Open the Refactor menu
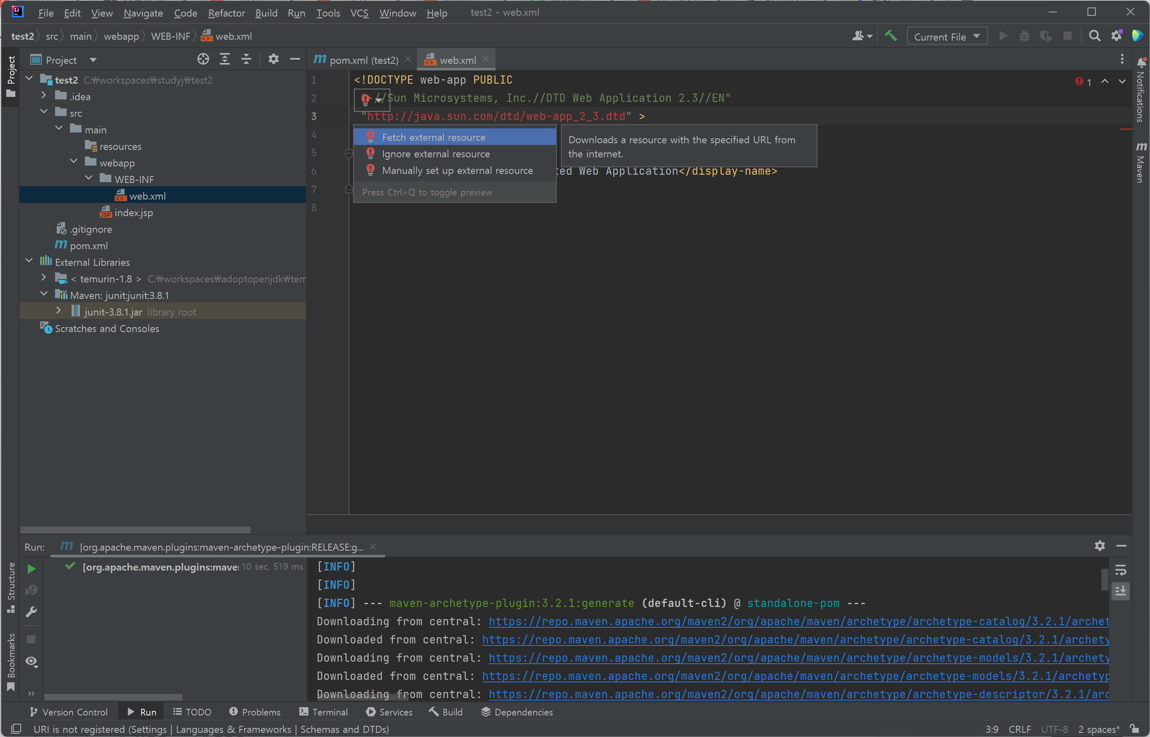Image resolution: width=1150 pixels, height=737 pixels. [x=226, y=13]
